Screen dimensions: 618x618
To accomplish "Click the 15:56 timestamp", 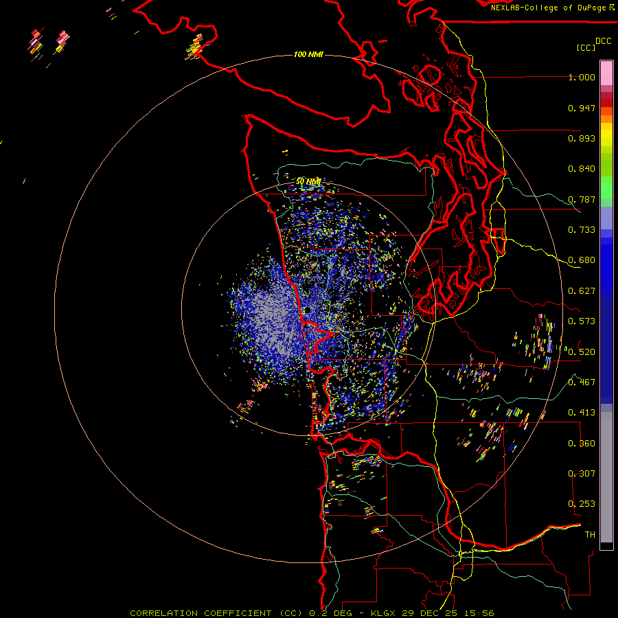I will [x=480, y=613].
